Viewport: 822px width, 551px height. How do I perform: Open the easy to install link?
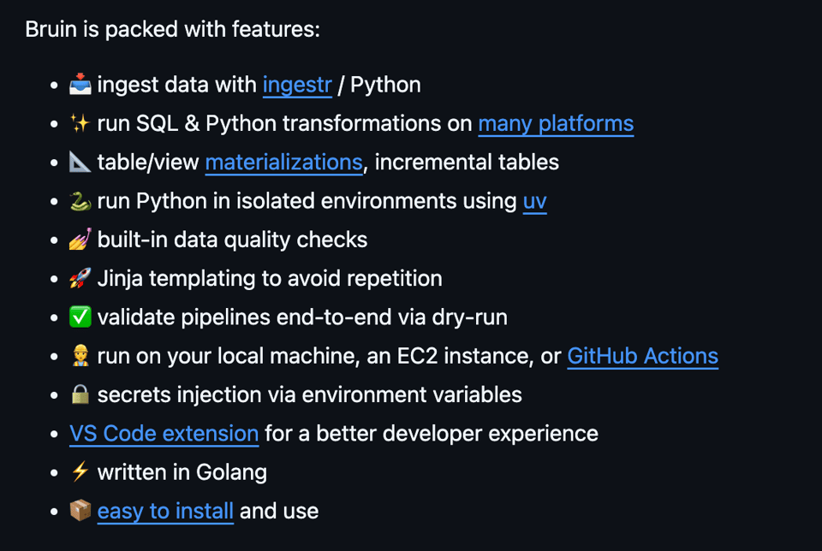(165, 511)
